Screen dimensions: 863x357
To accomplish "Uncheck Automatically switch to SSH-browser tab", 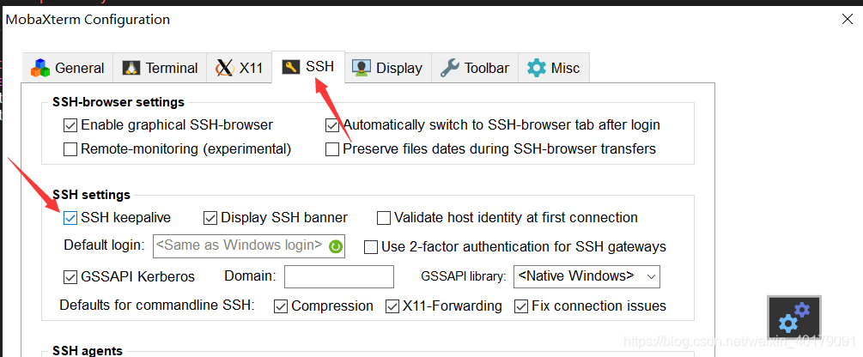I will coord(331,125).
